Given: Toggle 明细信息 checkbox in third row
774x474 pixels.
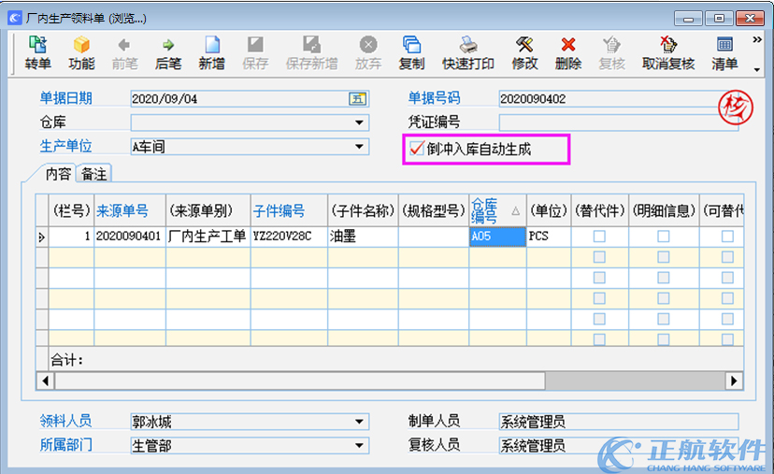Looking at the screenshot, I should (664, 278).
